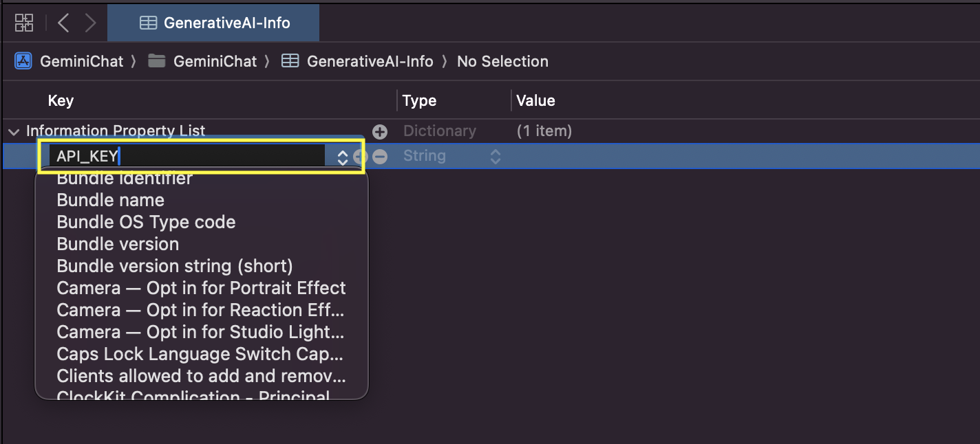Select Bundle version from the list
This screenshot has height=444, width=980.
pos(118,244)
